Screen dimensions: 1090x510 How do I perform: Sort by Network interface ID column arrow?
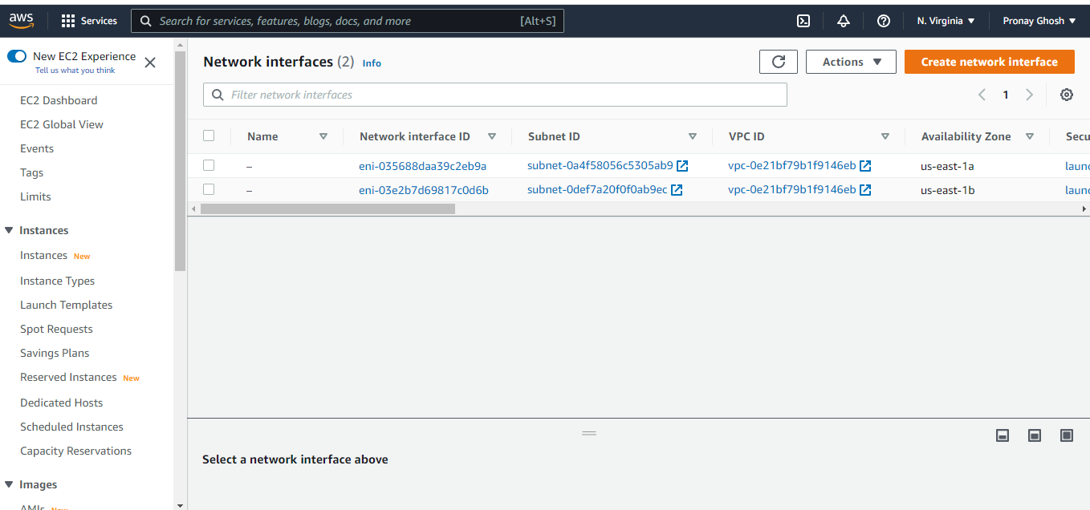pos(492,136)
